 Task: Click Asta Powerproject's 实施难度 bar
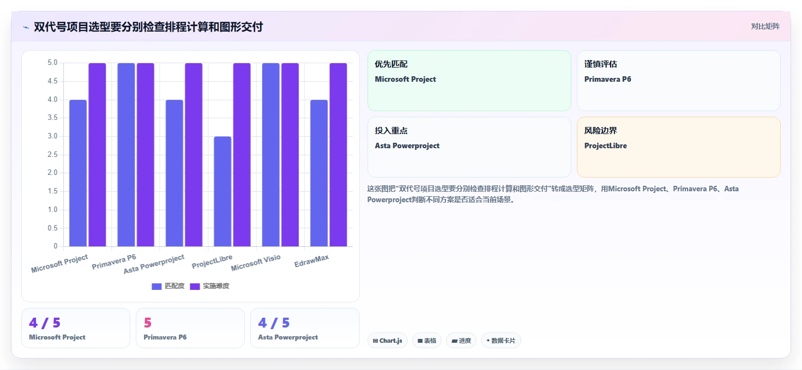point(194,155)
